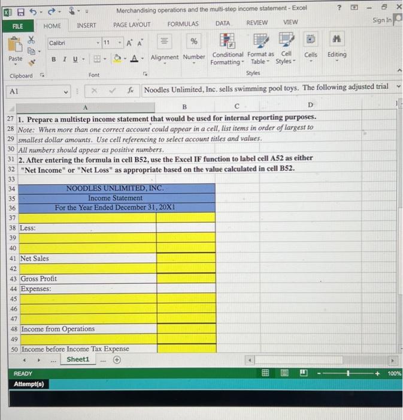Click the Save icon in quick access toolbar

21,12
